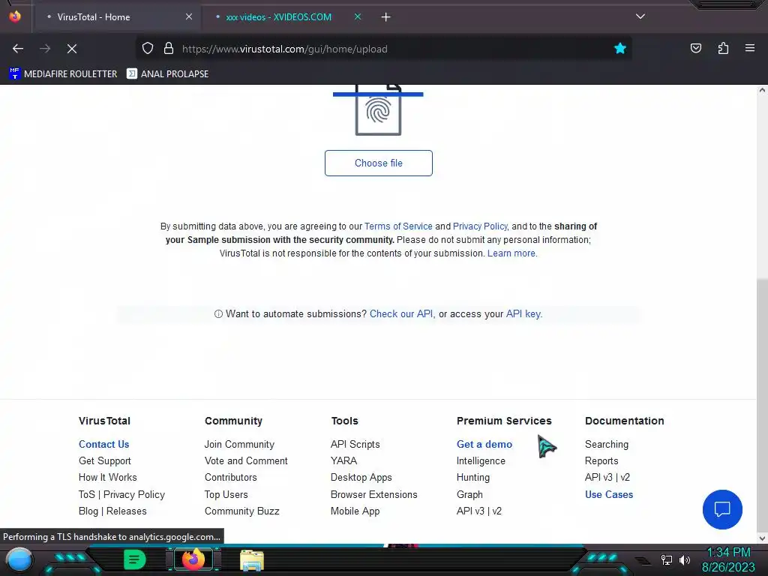Open the green notes app on taskbar
Image resolution: width=768 pixels, height=576 pixels.
coord(134,559)
